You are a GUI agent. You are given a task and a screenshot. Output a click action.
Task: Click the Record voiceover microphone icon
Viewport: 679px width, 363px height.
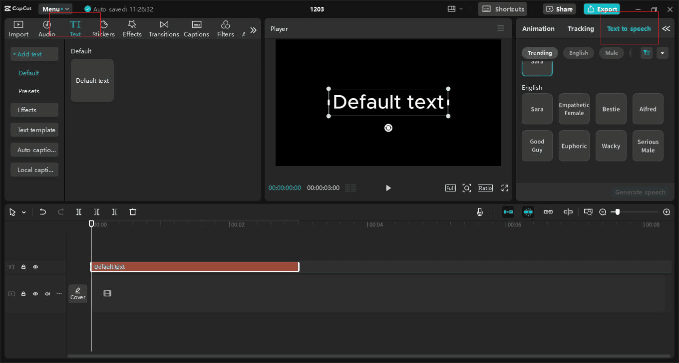point(480,212)
